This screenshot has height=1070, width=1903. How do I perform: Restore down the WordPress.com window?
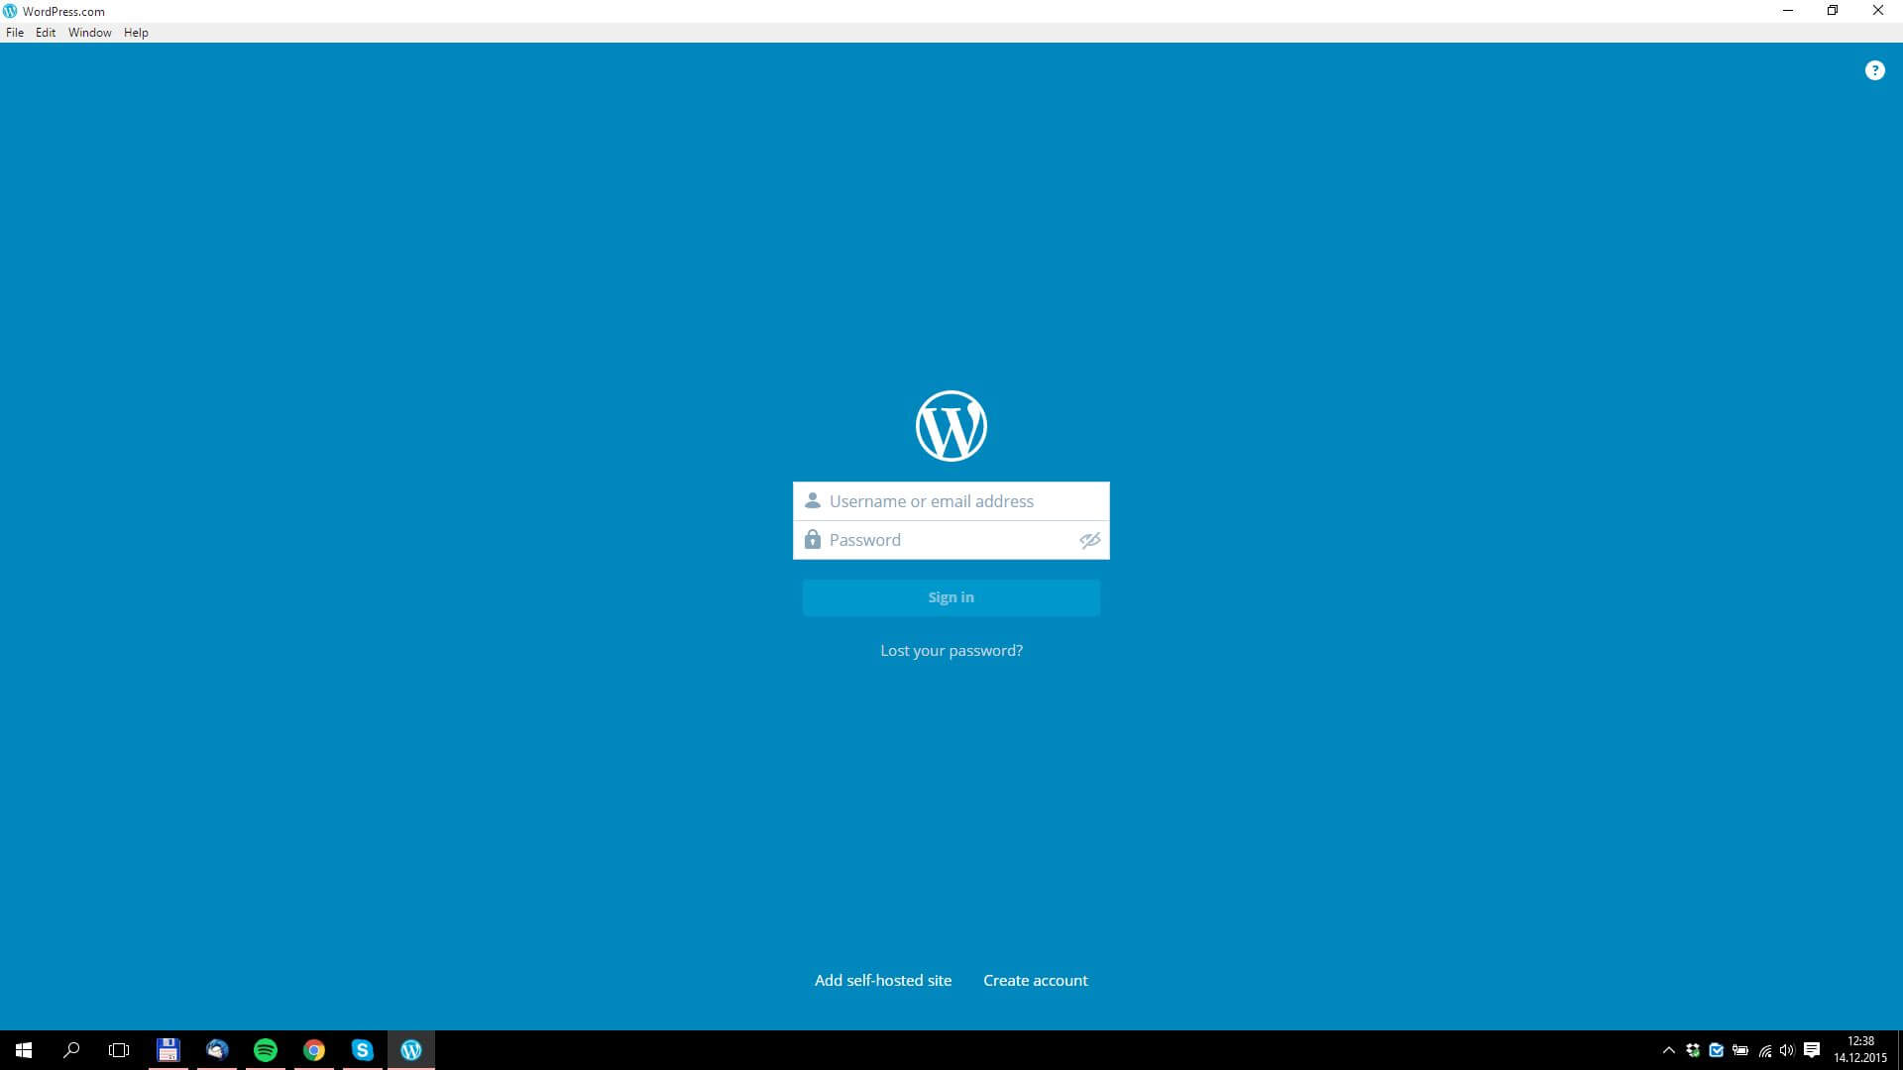point(1833,11)
